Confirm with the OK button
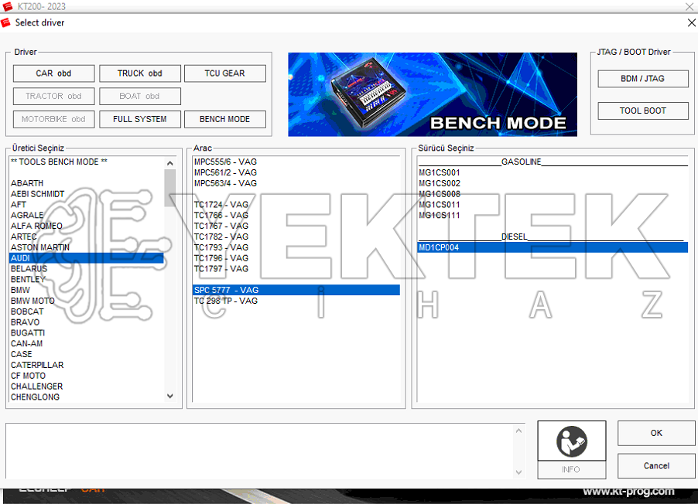Viewport: 698px width, 504px height. [656, 433]
